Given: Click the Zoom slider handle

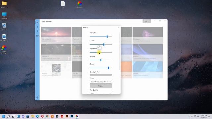Looking at the screenshot, I should point(109,68).
